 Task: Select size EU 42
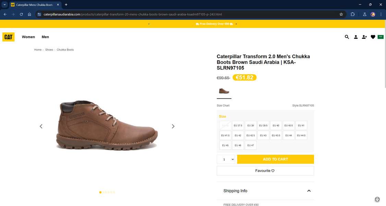[238, 136]
